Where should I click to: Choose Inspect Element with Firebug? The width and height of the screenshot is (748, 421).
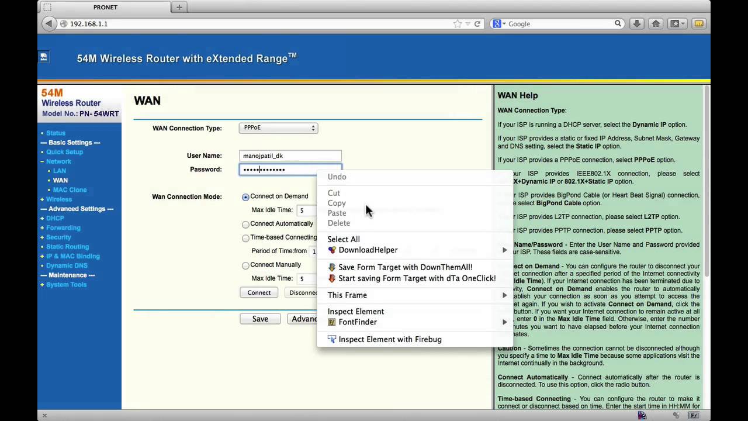(x=390, y=339)
